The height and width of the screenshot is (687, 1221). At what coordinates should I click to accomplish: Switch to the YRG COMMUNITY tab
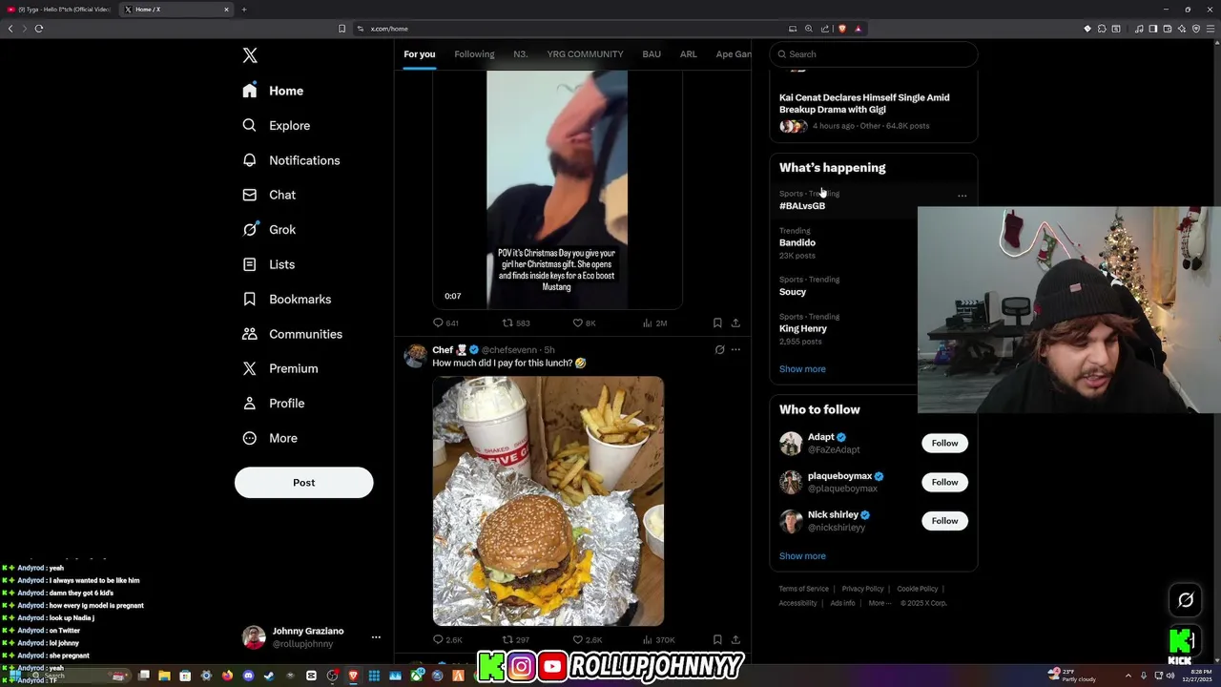tap(585, 54)
